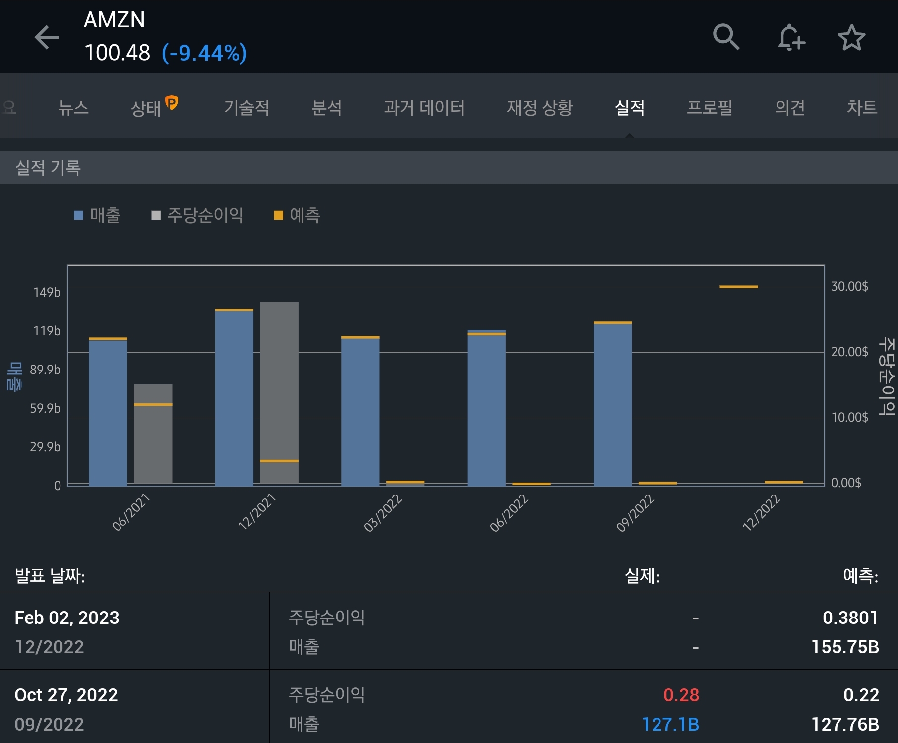Click the blue actual revenue 127.1B
The height and width of the screenshot is (743, 898).
click(x=670, y=724)
